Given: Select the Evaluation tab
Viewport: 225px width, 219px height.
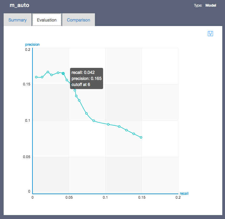Looking at the screenshot, I should [x=47, y=20].
